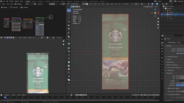Open the Render menu

11,1
